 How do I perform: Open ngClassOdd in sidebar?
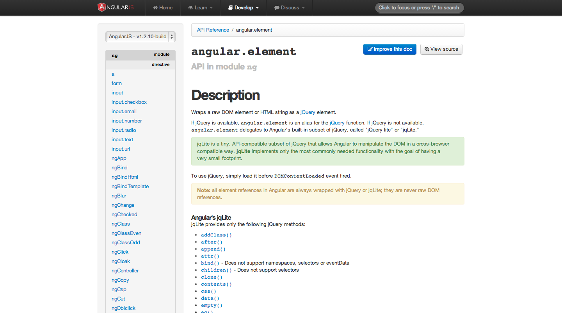(126, 243)
